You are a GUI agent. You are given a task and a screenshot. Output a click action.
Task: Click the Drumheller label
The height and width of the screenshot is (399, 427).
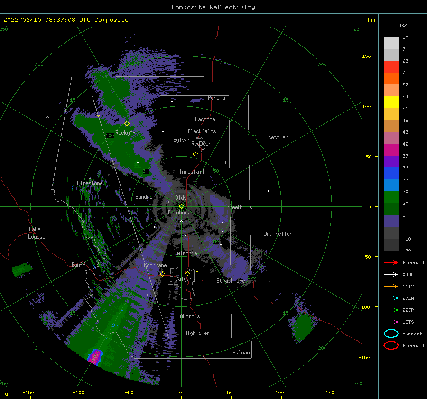pos(278,234)
